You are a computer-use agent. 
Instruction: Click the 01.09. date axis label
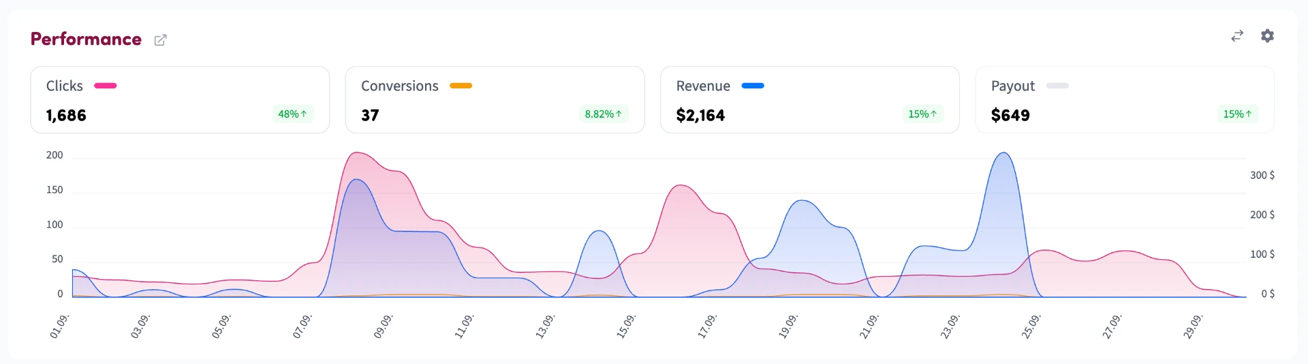60,326
